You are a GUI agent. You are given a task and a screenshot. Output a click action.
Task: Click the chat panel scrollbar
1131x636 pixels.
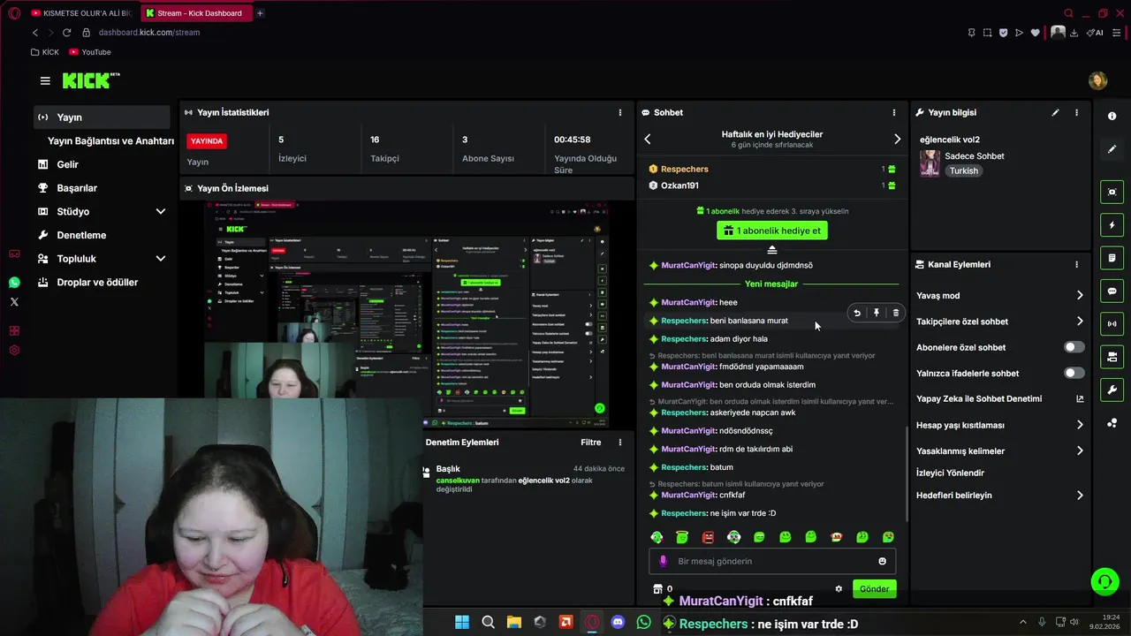point(907,473)
